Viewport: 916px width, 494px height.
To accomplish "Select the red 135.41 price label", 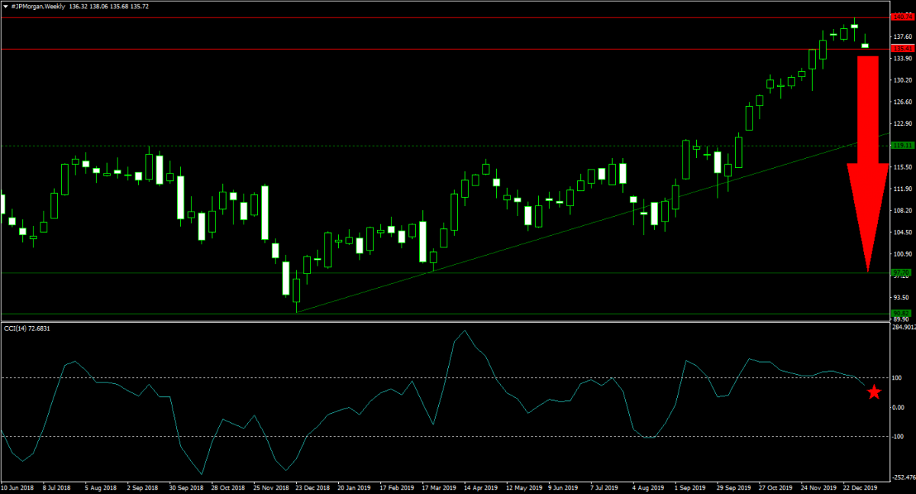I will pyautogui.click(x=901, y=48).
